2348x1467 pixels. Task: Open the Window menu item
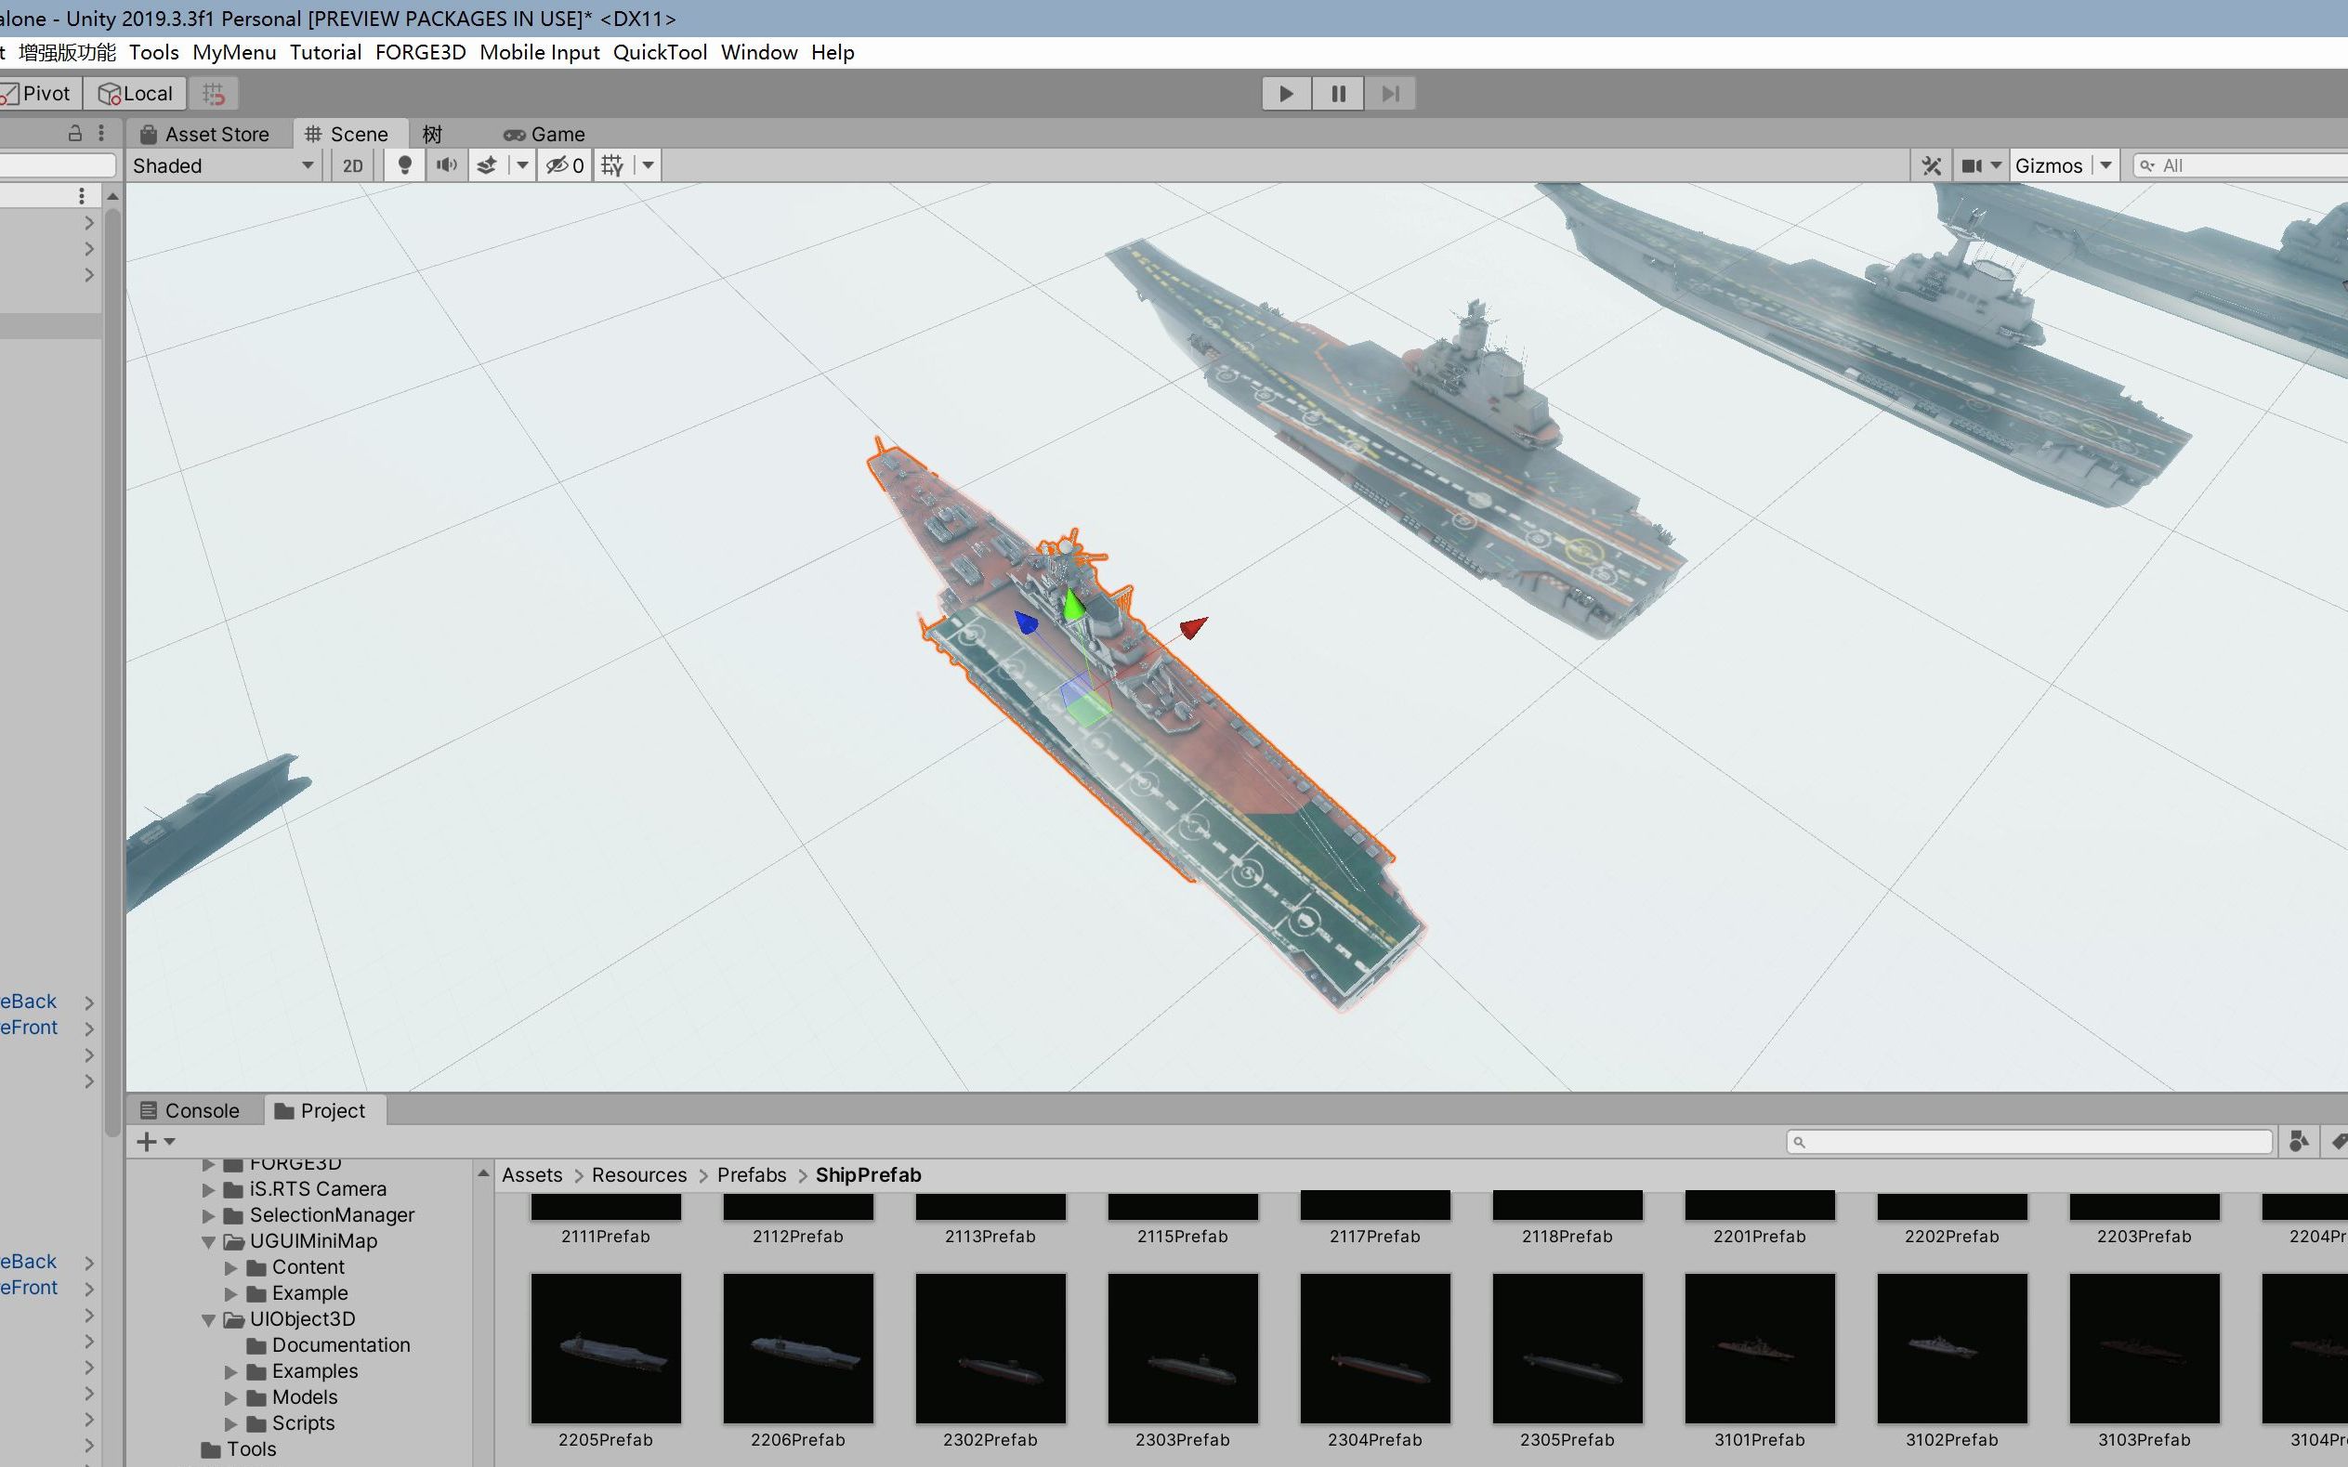point(757,51)
